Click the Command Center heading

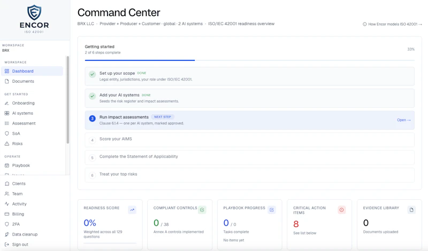point(119,12)
